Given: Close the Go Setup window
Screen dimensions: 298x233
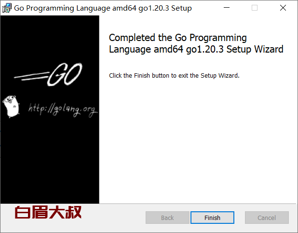Looking at the screenshot, I should coord(283,8).
